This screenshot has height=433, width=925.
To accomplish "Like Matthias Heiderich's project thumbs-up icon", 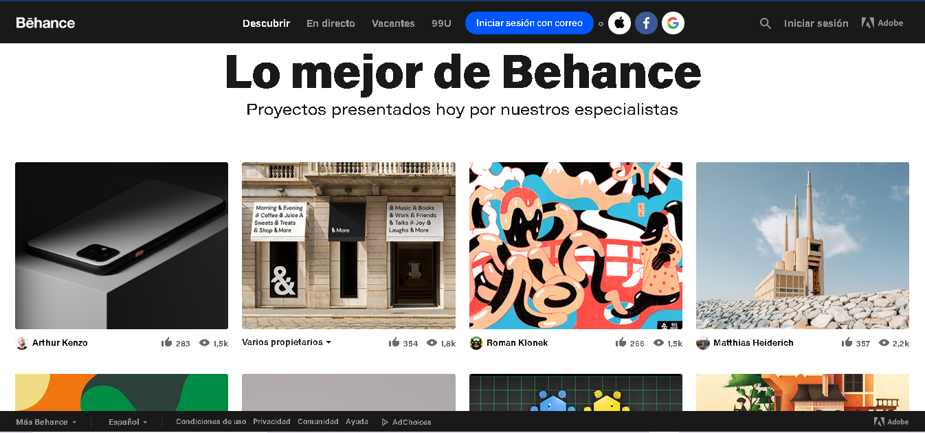I will pos(847,343).
